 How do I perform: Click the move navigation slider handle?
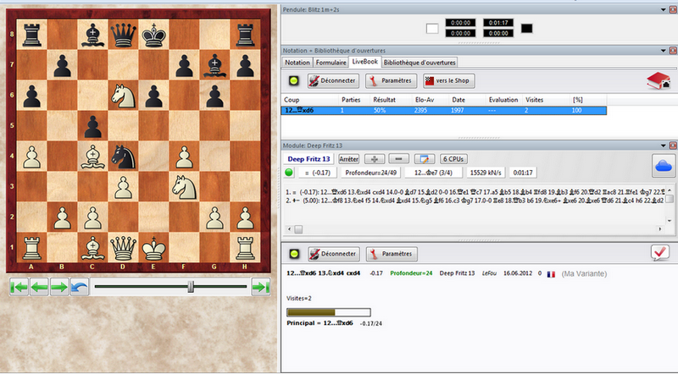pyautogui.click(x=191, y=288)
